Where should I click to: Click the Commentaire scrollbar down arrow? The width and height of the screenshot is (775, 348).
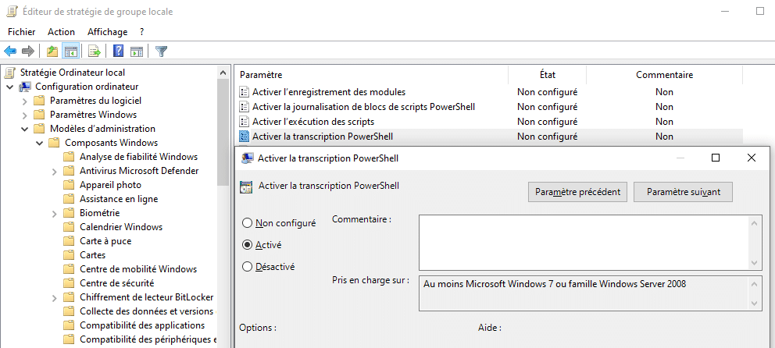[755, 264]
